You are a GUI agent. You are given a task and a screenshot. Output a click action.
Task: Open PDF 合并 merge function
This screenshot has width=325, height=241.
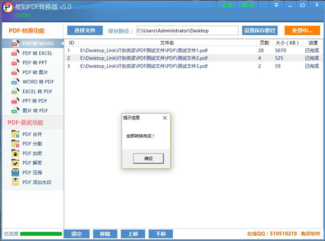pyautogui.click(x=33, y=134)
